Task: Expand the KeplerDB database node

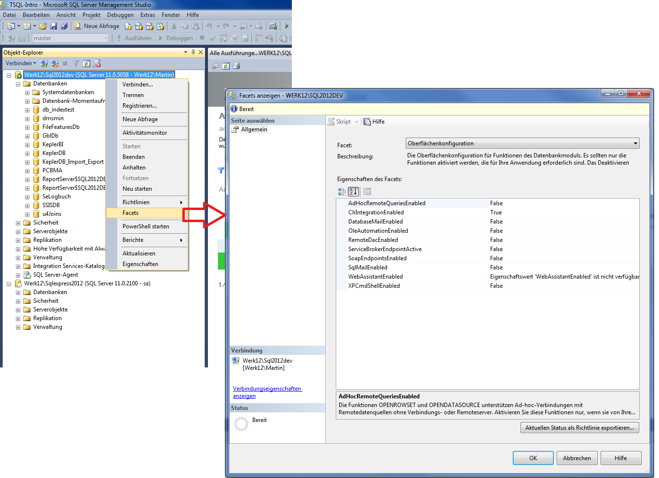Action: click(27, 153)
